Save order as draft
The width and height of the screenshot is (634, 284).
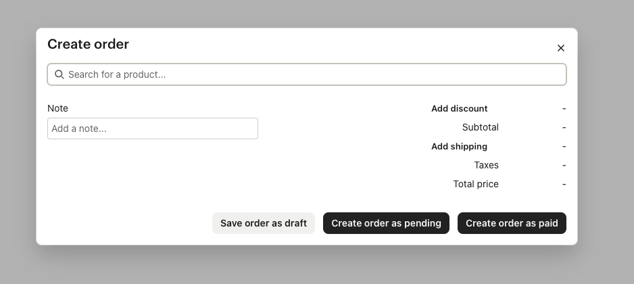(264, 223)
